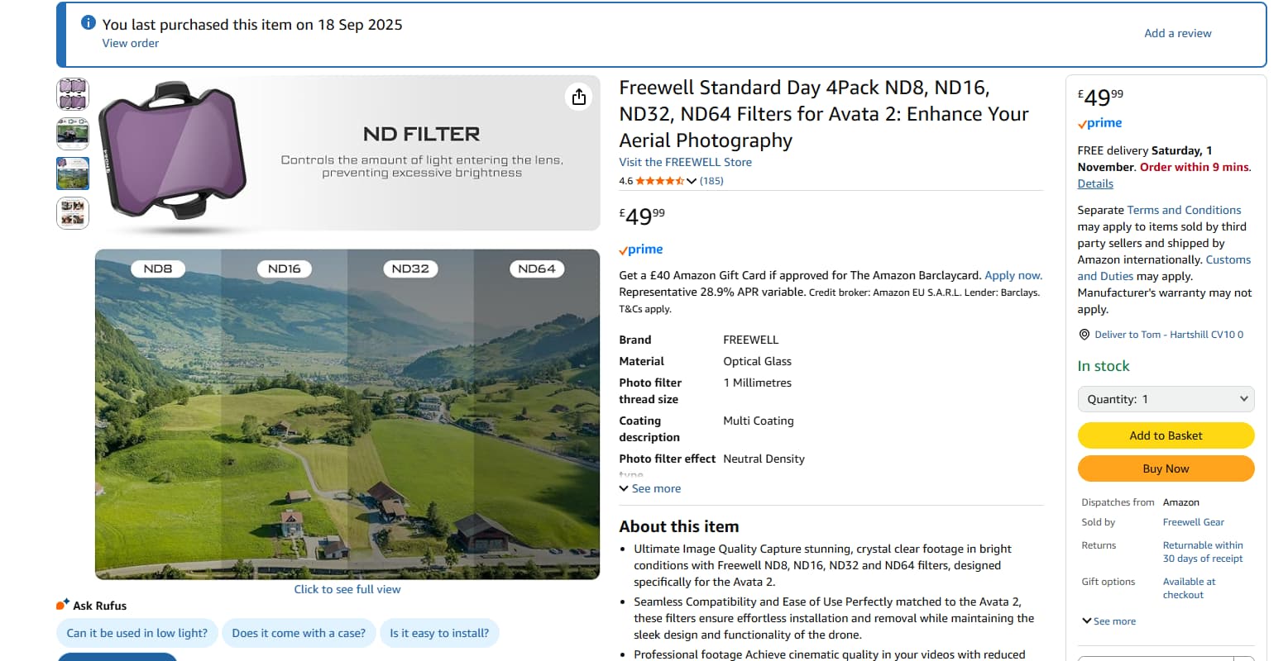The image size is (1288, 661).
Task: Expand See more in buy box
Action: pos(1108,621)
